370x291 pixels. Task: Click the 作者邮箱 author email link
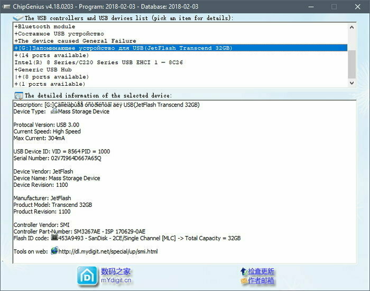[261, 280]
